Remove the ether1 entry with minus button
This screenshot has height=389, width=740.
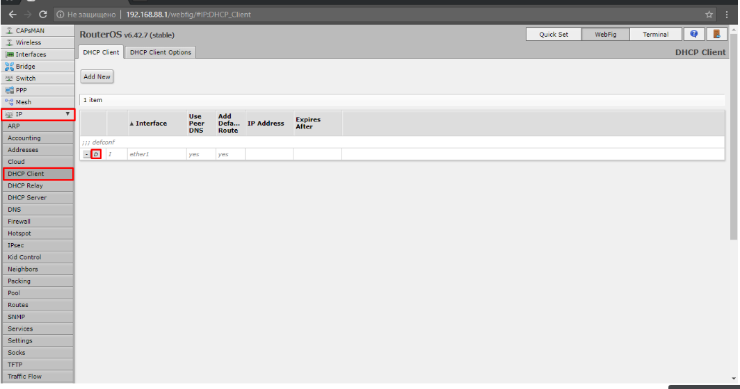click(x=86, y=154)
